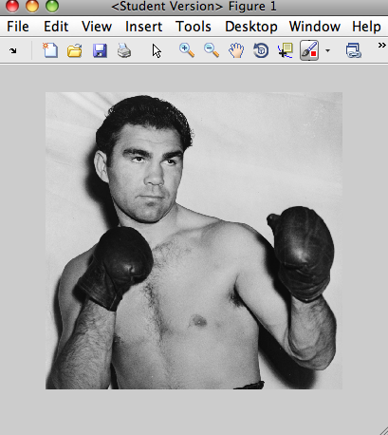The height and width of the screenshot is (435, 388).
Task: Click the Link Plot toolbar icon
Action: (x=353, y=50)
